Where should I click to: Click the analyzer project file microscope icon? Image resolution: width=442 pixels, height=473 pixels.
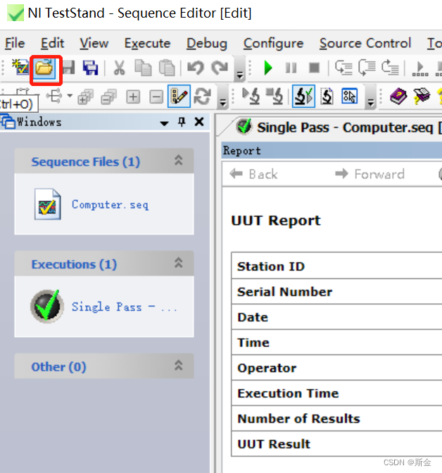pyautogui.click(x=327, y=97)
